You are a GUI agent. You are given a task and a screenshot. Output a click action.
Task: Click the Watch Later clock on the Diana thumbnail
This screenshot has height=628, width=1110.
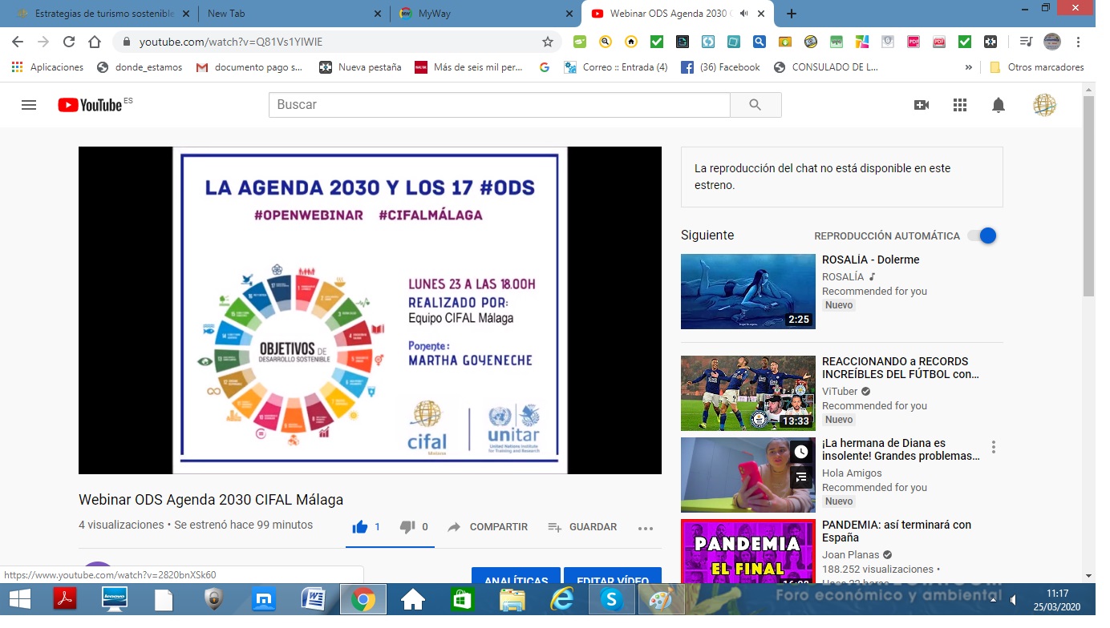pyautogui.click(x=801, y=452)
